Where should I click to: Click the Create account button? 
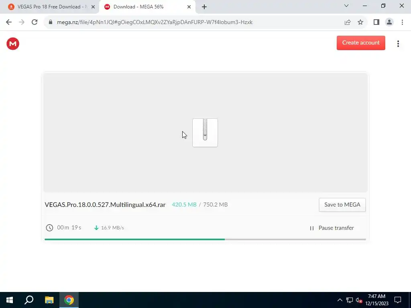click(x=361, y=43)
